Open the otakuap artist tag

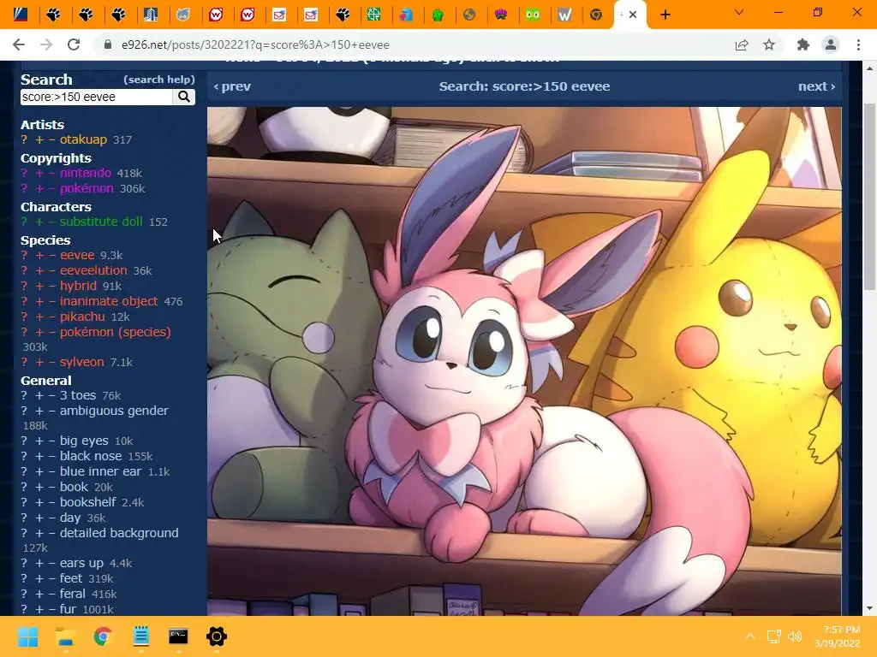pos(83,139)
